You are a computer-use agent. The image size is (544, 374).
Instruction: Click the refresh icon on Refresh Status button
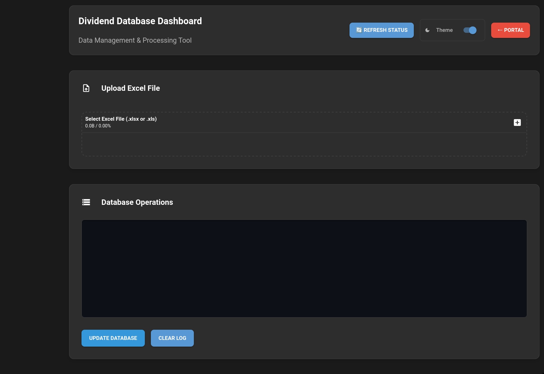tap(358, 30)
